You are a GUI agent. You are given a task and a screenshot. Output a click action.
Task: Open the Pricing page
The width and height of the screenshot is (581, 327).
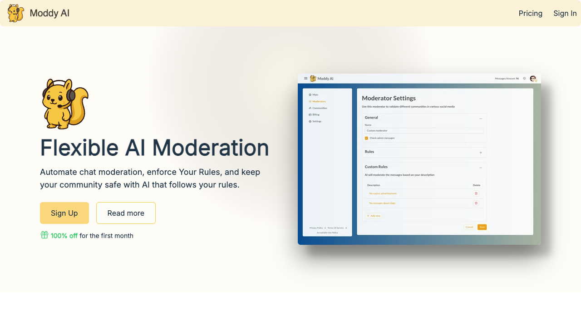point(530,13)
